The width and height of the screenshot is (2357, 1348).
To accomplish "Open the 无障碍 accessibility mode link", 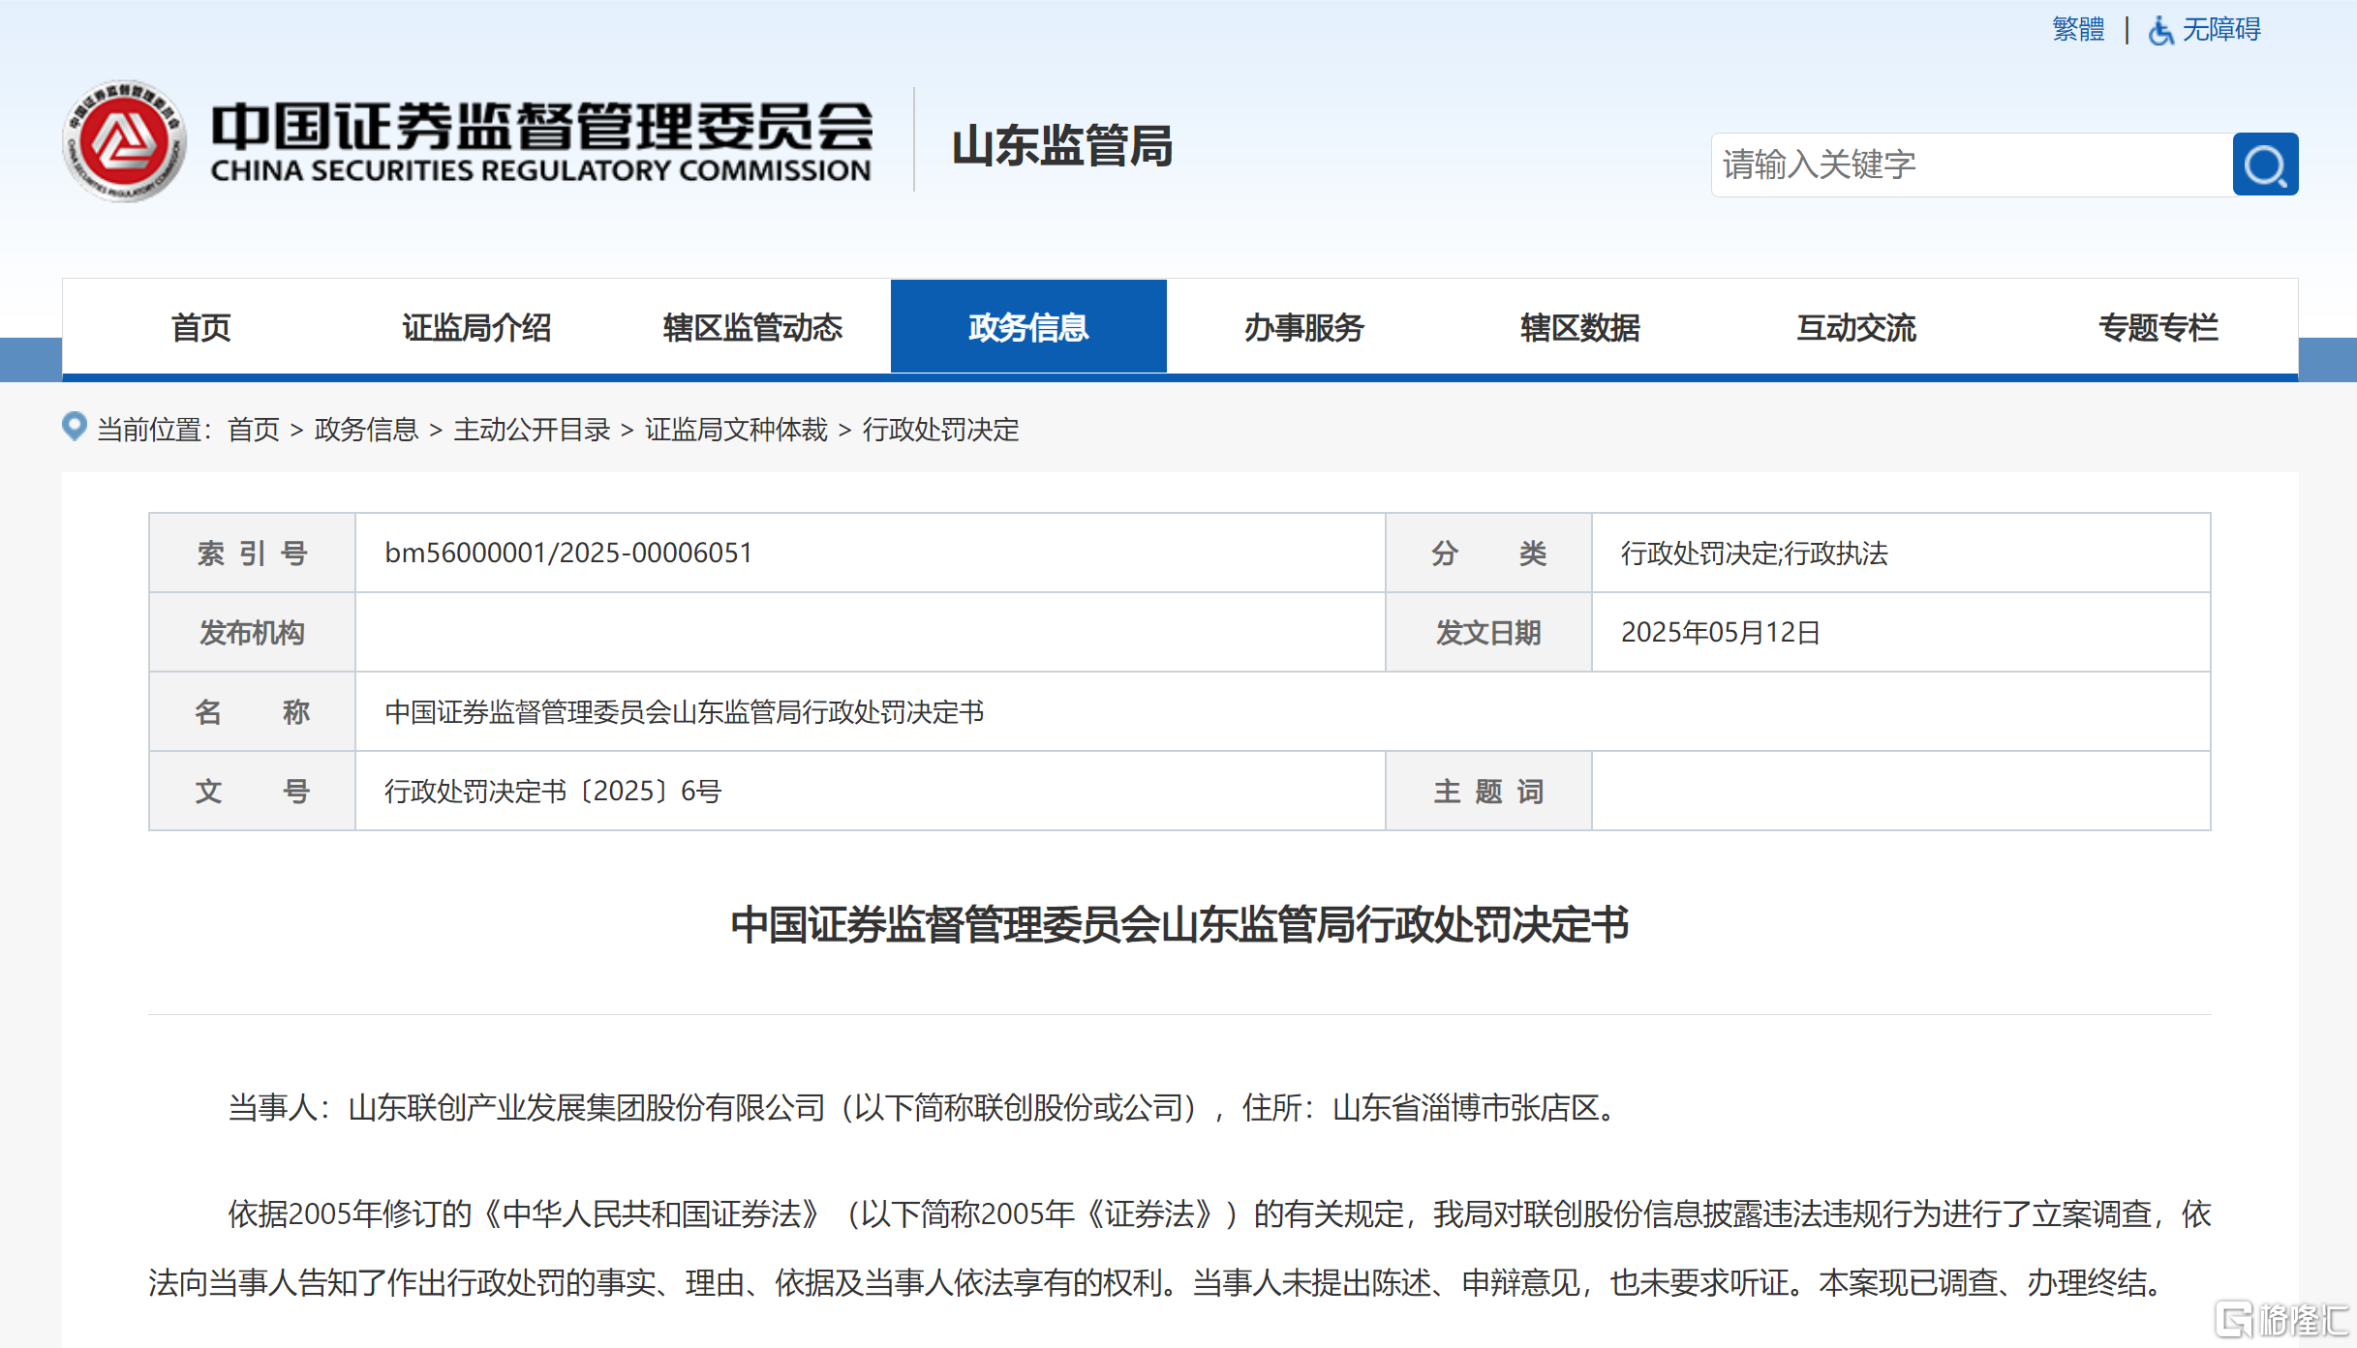I will pyautogui.click(x=2220, y=29).
